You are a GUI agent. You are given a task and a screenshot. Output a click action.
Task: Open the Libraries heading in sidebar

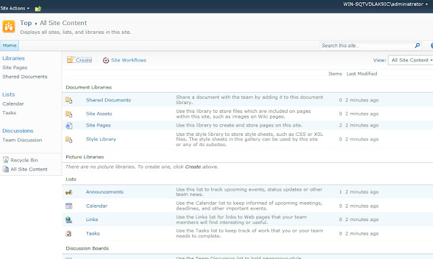(14, 58)
